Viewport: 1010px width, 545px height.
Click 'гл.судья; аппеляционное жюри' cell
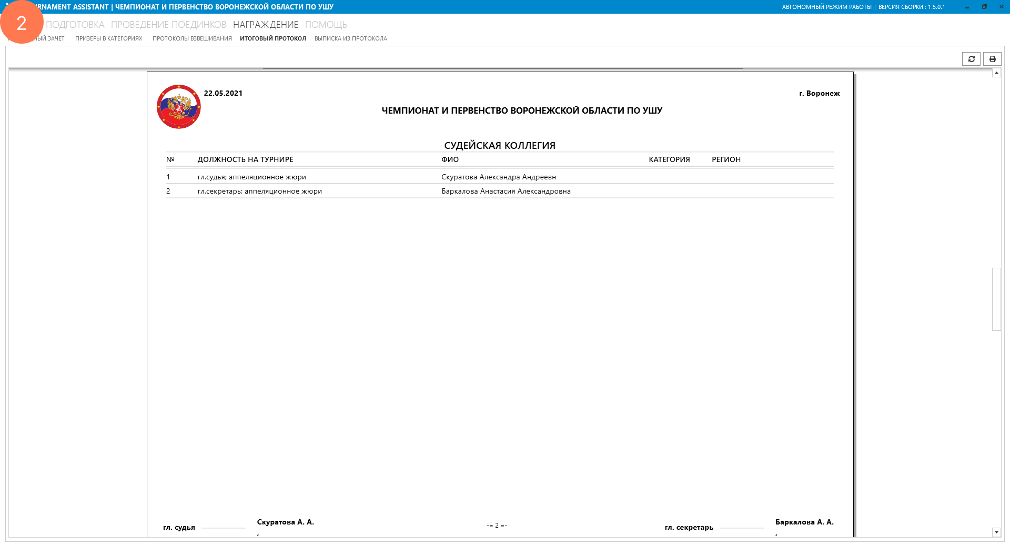click(x=252, y=177)
